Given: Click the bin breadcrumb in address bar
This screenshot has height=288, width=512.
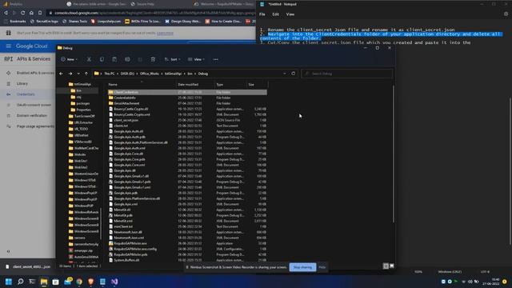Looking at the screenshot, I should coord(190,74).
